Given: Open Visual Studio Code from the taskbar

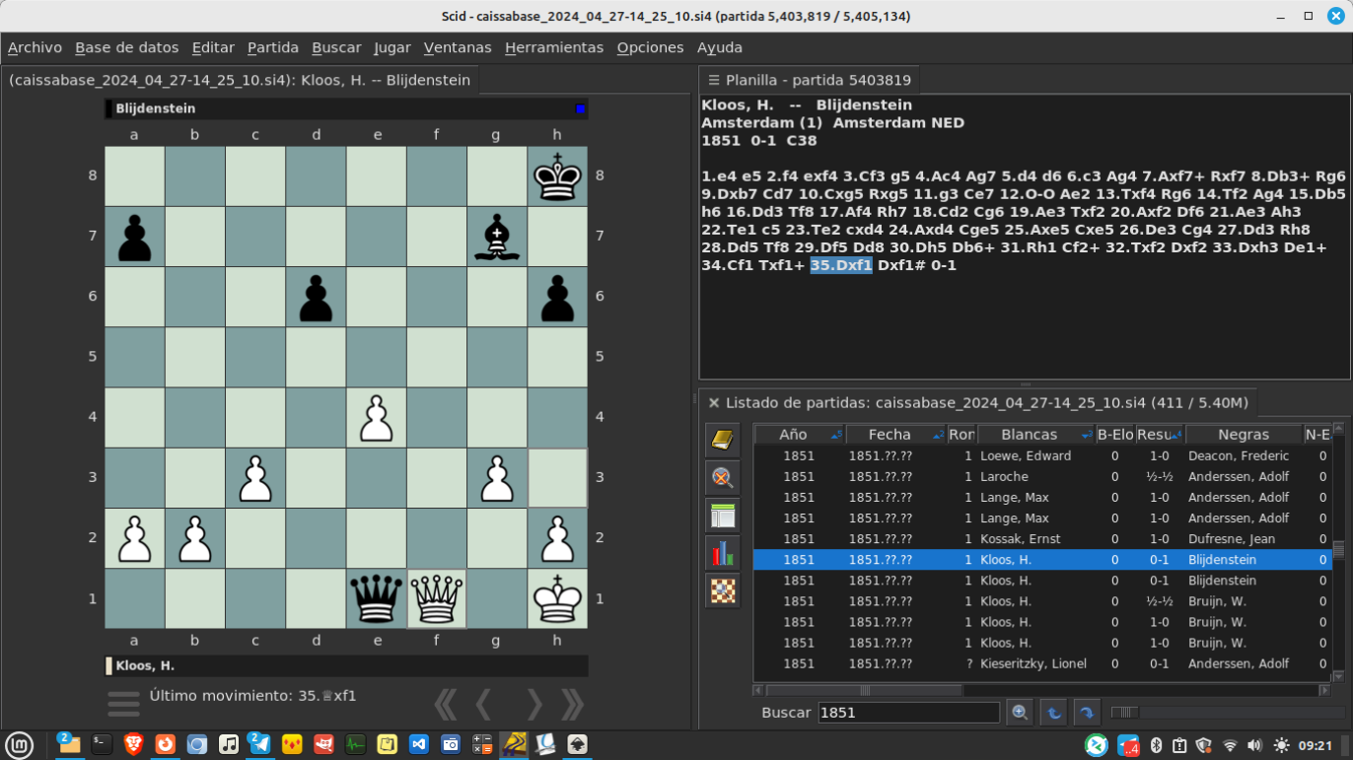Looking at the screenshot, I should [x=418, y=744].
